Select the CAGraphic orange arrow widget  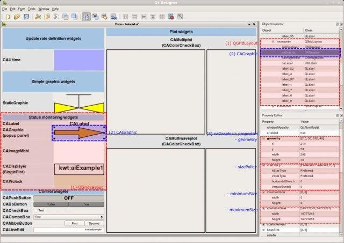pos(79,133)
